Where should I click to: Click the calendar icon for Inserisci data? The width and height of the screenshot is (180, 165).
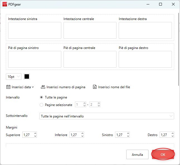8,87
